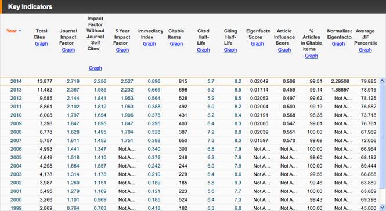The image size is (386, 211).
Task: Click the scrollbar up arrow button
Action: (x=383, y=81)
